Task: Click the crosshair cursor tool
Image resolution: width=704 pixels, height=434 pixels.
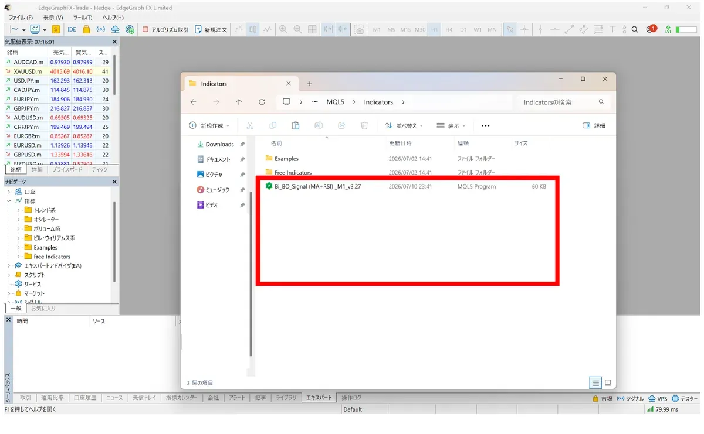Action: click(x=524, y=29)
